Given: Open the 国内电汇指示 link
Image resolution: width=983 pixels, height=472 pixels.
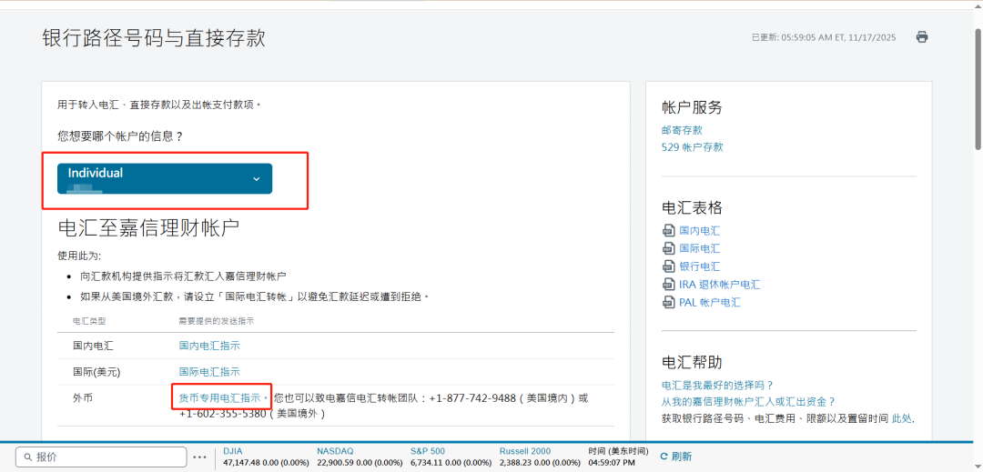Looking at the screenshot, I should [x=209, y=346].
